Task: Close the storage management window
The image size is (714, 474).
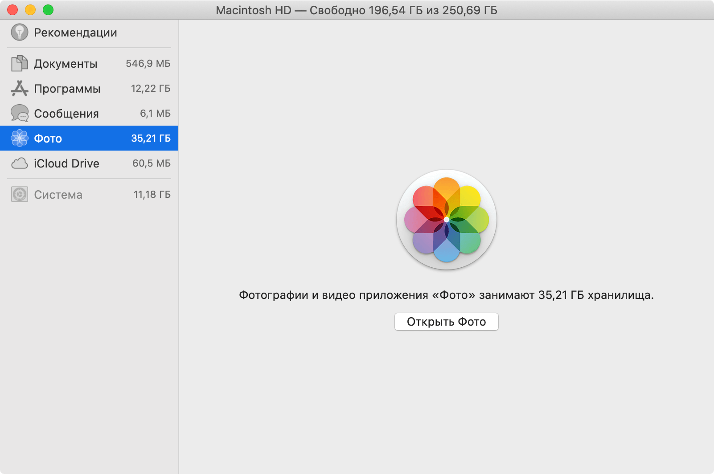Action: [x=12, y=10]
